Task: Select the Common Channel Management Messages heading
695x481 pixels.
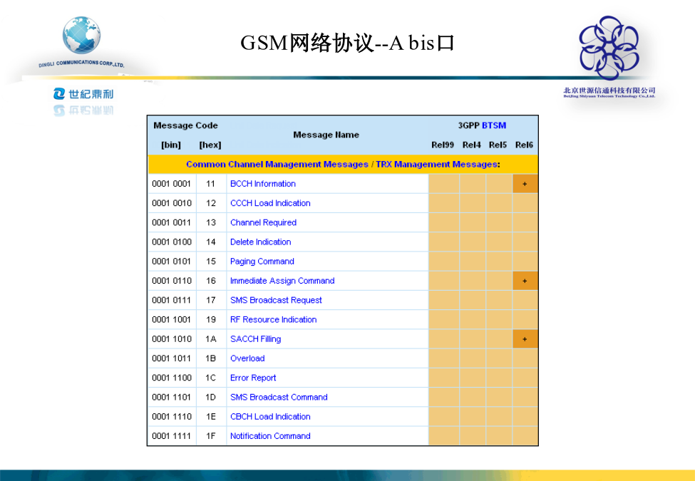Action: [277, 165]
